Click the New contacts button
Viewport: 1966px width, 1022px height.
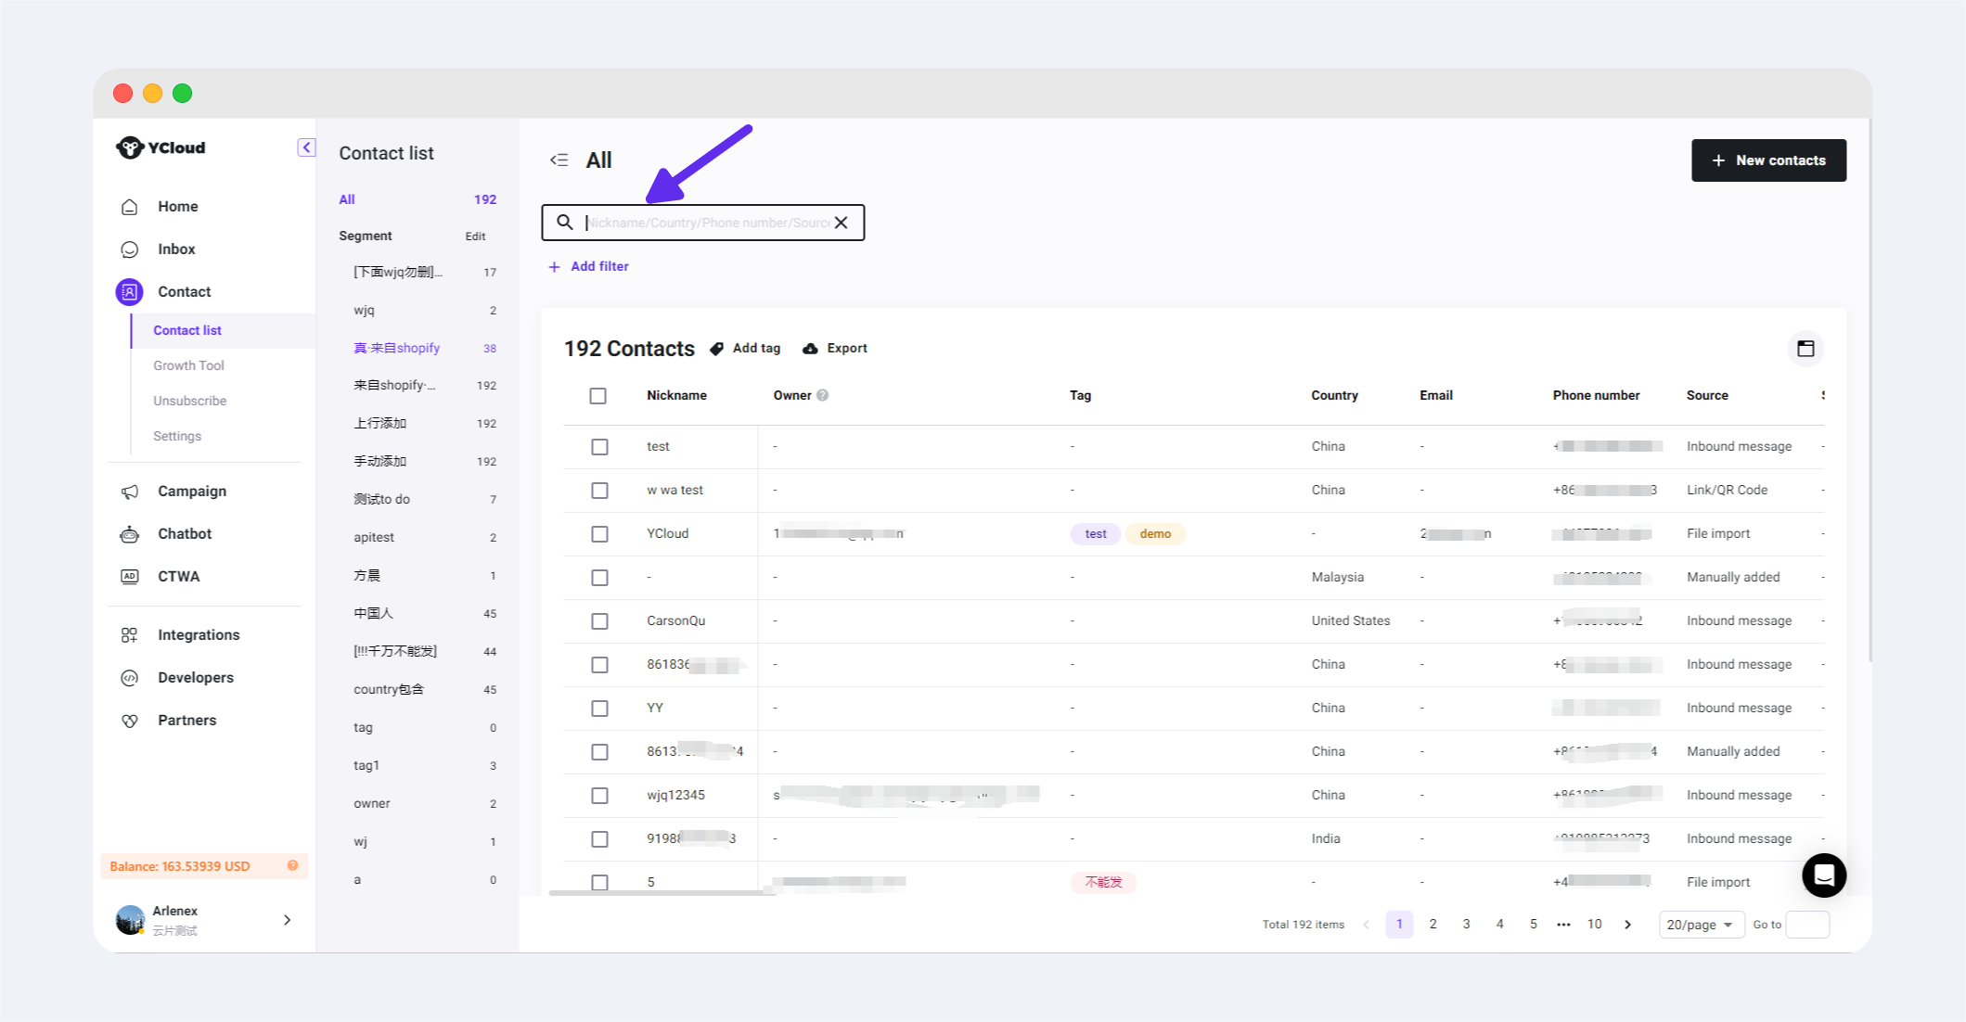1767,160
